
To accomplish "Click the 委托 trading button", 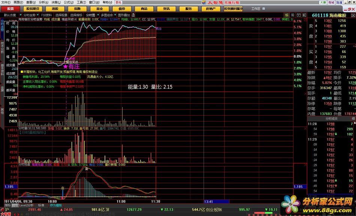I will [x=118, y=2].
